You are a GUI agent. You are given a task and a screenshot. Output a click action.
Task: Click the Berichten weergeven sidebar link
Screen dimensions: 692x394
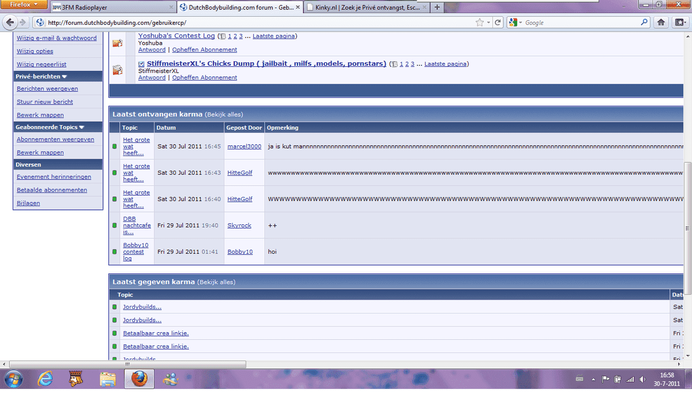click(x=47, y=89)
